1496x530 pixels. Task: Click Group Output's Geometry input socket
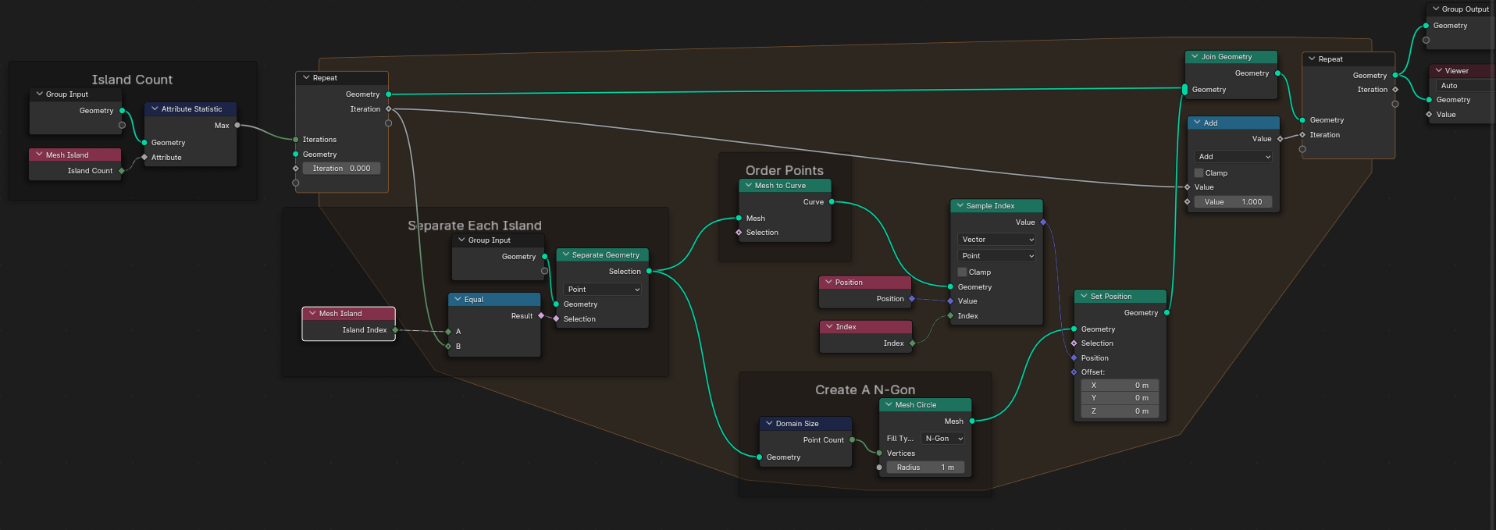[1426, 25]
